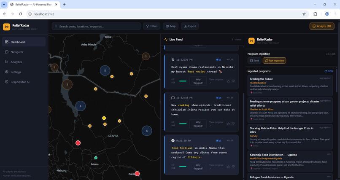Export the data via Export button
The width and height of the screenshot is (340, 180).
coord(190,26)
